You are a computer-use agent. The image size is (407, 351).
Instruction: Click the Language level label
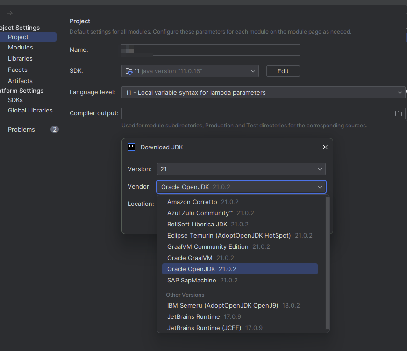point(92,92)
